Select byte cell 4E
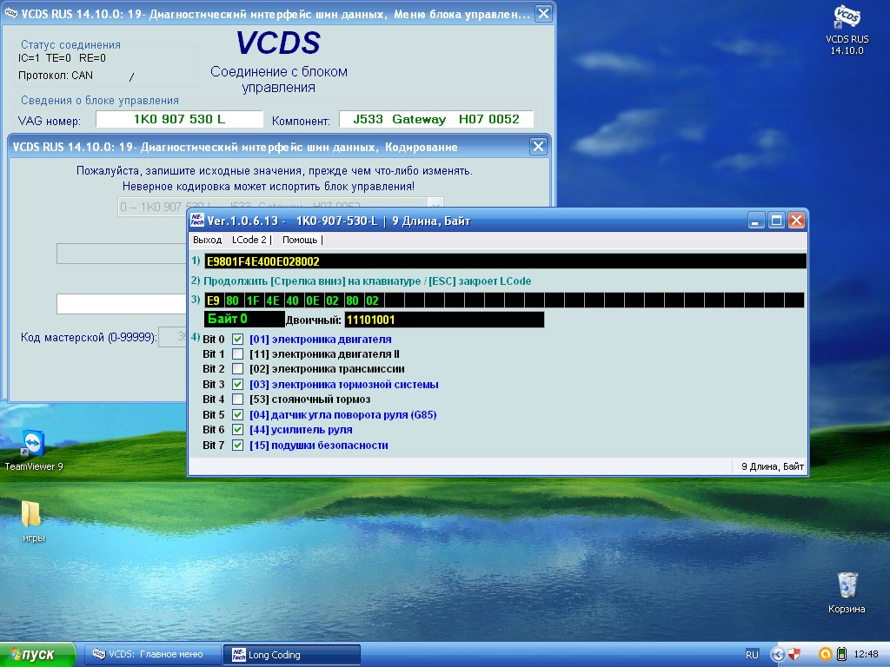Image resolution: width=890 pixels, height=667 pixels. point(272,300)
